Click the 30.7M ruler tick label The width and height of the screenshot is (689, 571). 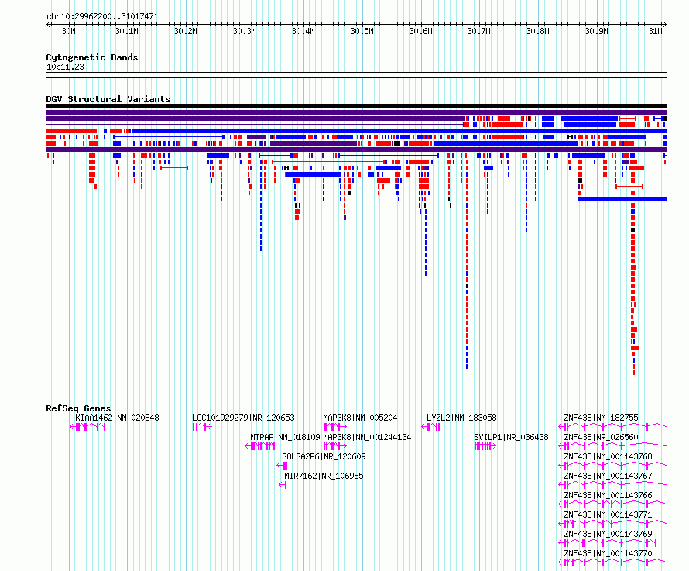479,31
